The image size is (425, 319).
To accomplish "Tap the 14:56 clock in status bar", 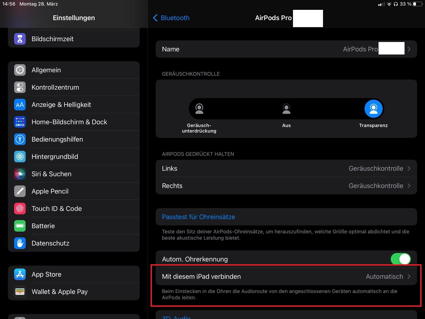I will (9, 4).
